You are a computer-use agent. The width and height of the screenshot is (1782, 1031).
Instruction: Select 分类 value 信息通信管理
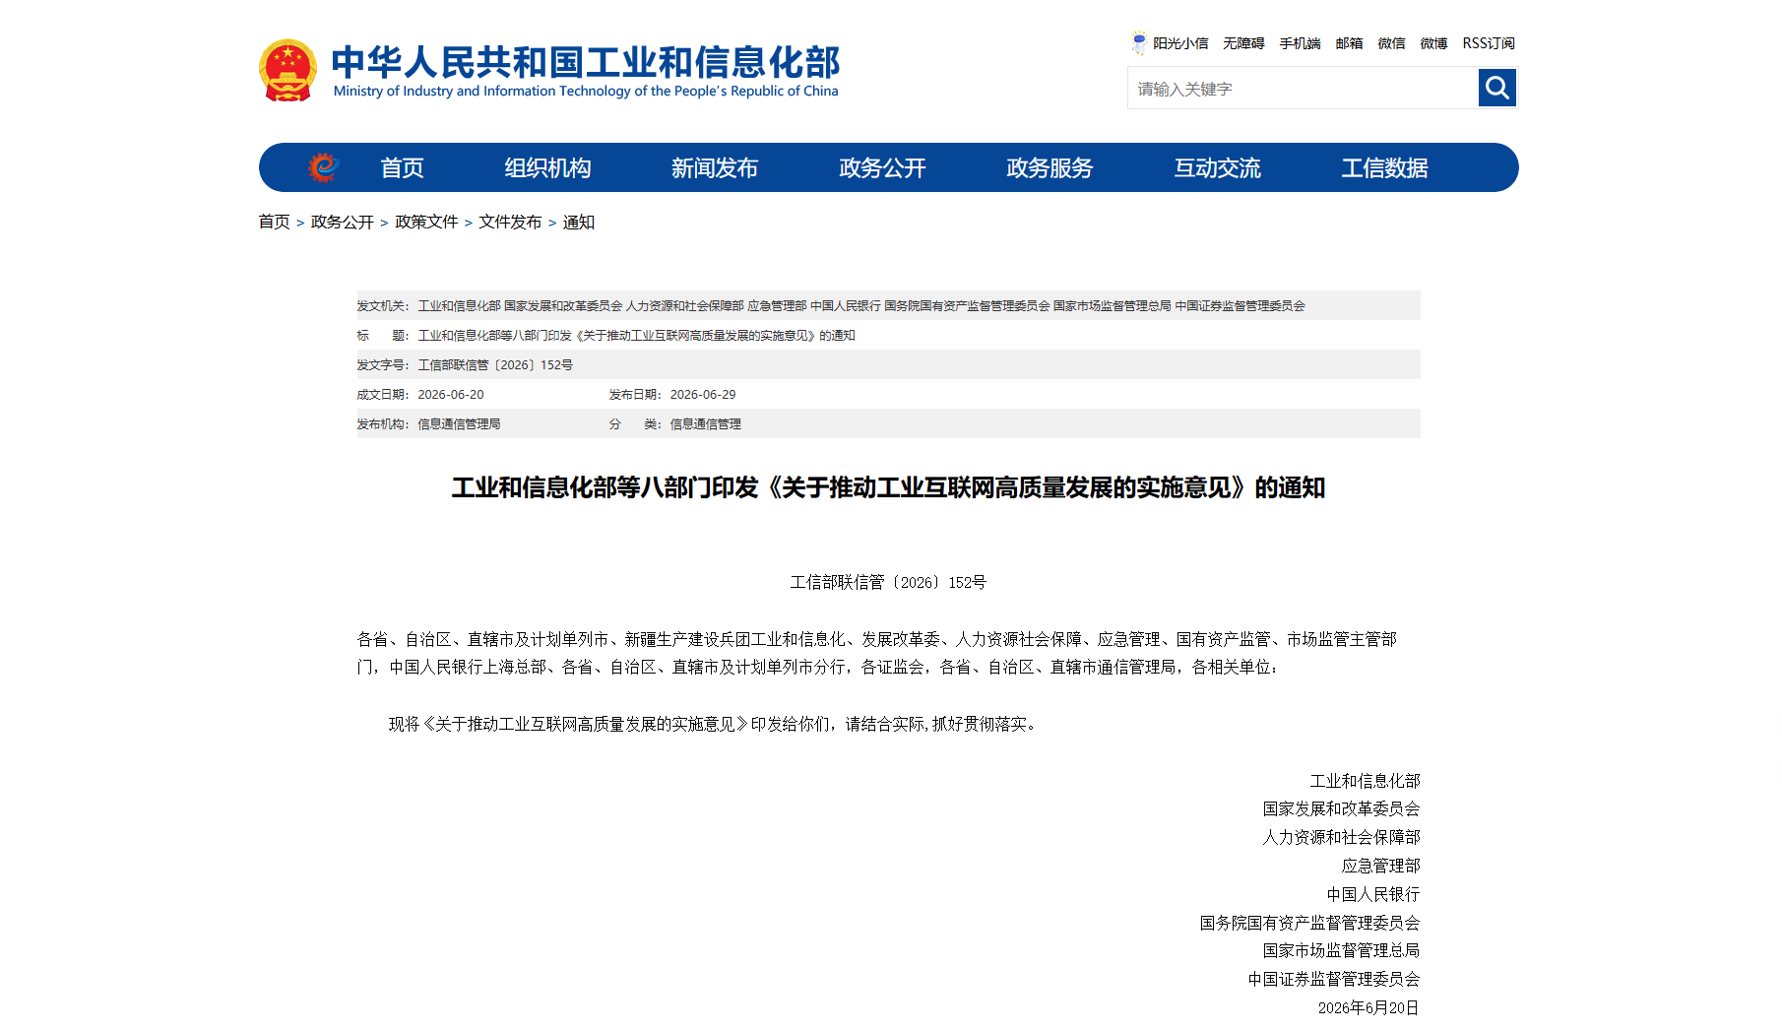click(706, 424)
